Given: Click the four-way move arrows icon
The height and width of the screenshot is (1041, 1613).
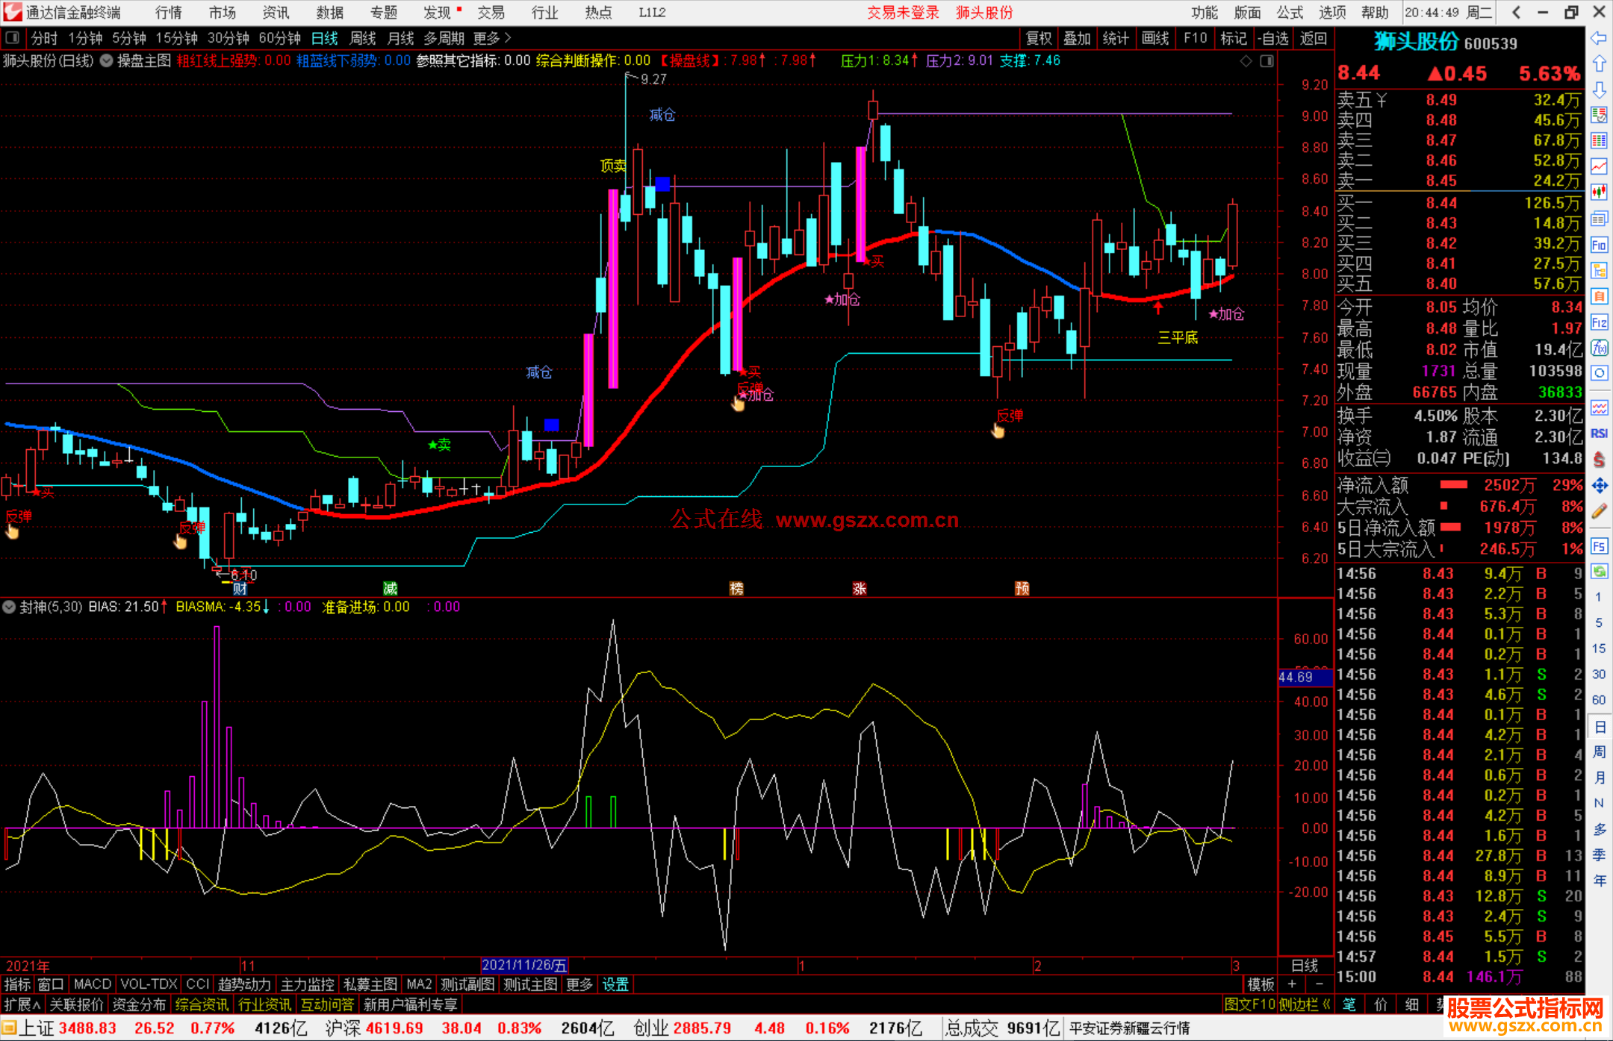Looking at the screenshot, I should 1599,486.
